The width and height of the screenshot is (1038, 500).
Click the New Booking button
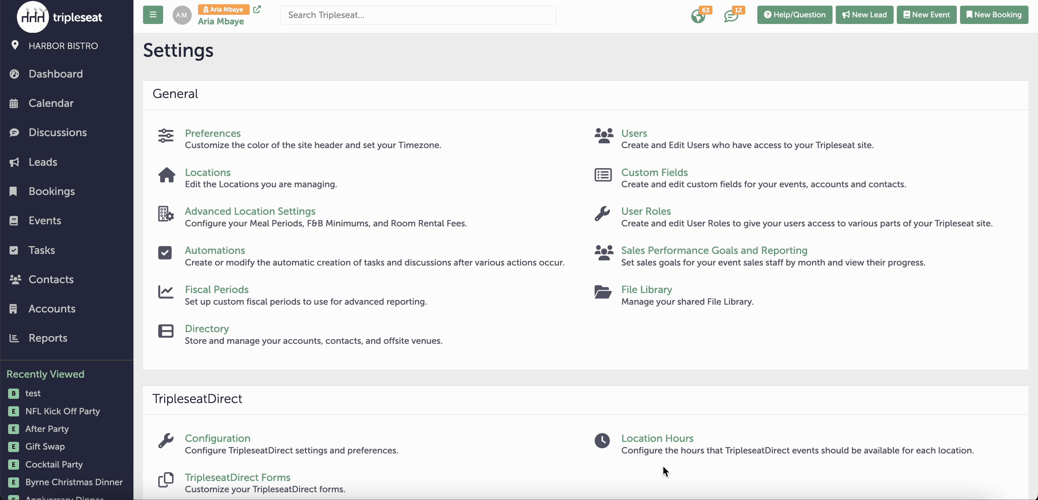click(x=994, y=15)
